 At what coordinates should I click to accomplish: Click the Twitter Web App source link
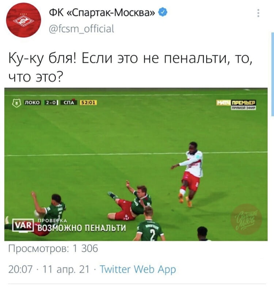point(138,269)
